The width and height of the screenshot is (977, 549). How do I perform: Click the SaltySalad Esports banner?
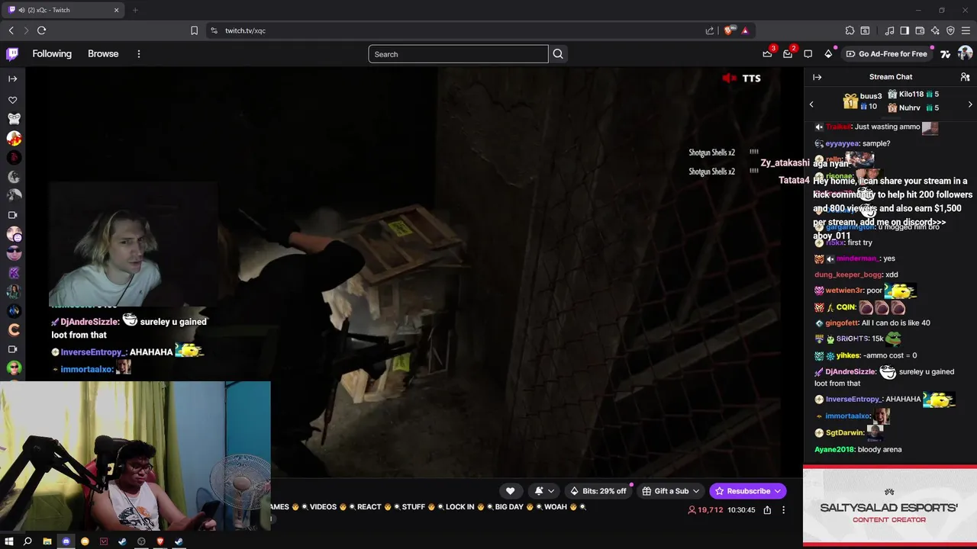click(x=890, y=506)
